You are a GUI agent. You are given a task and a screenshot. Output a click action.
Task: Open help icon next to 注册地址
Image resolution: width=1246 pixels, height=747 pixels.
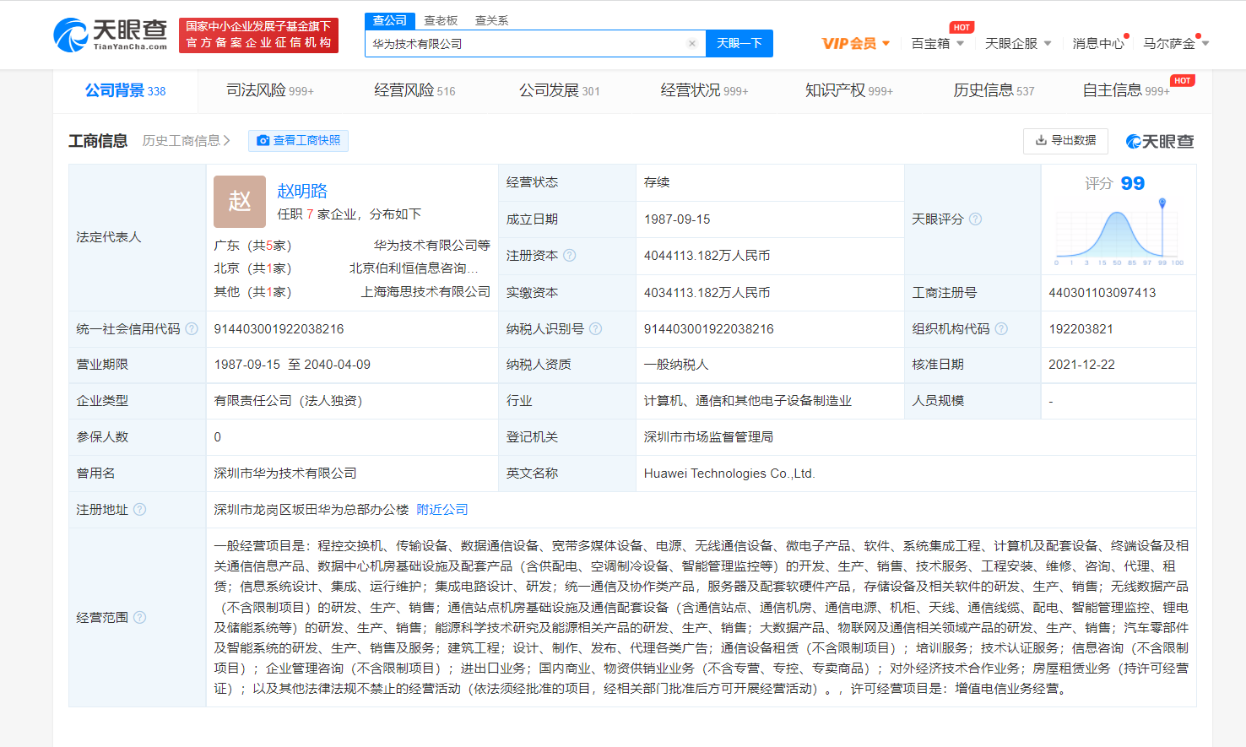(140, 509)
